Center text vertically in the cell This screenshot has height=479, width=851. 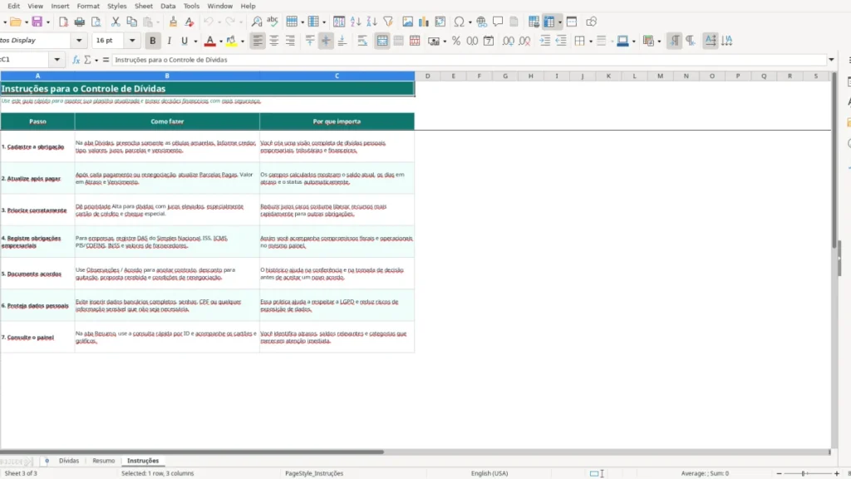tap(326, 41)
